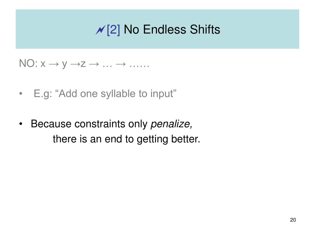The image size is (315, 236).
Task: Click the black bullet before Because
Action: click(21, 124)
